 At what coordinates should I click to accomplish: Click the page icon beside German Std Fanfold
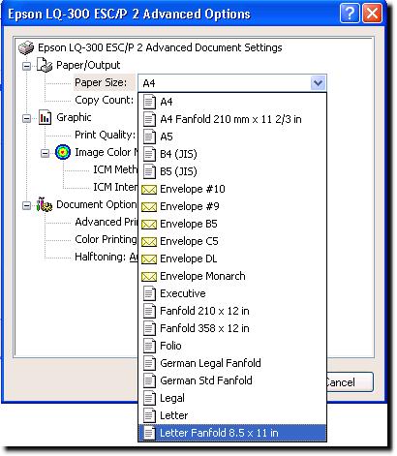pos(149,380)
